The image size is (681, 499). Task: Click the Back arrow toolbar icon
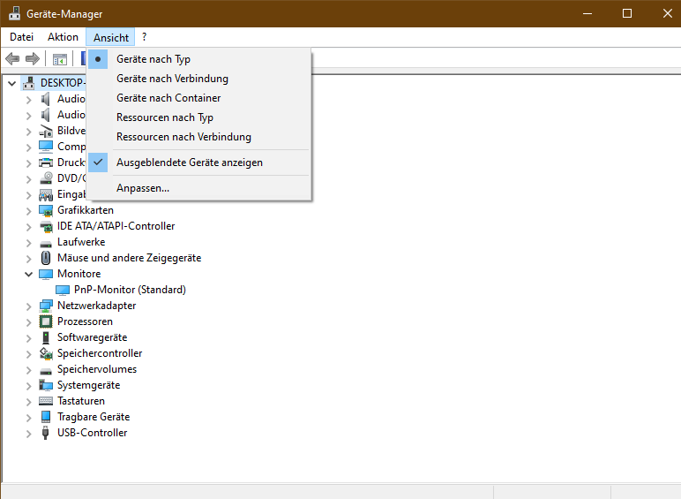[12, 58]
